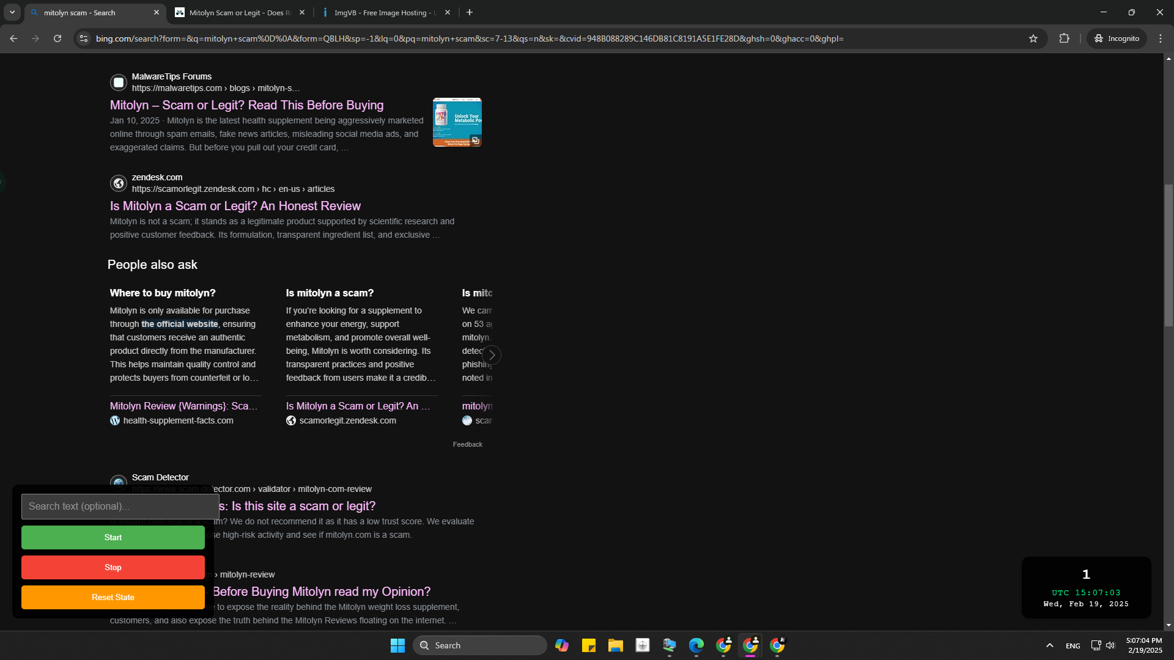This screenshot has height=660, width=1174.
Task: Show next People also ask card
Action: click(x=492, y=355)
